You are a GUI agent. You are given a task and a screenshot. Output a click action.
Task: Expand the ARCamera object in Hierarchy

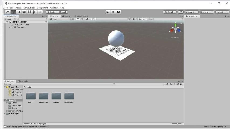(10, 27)
